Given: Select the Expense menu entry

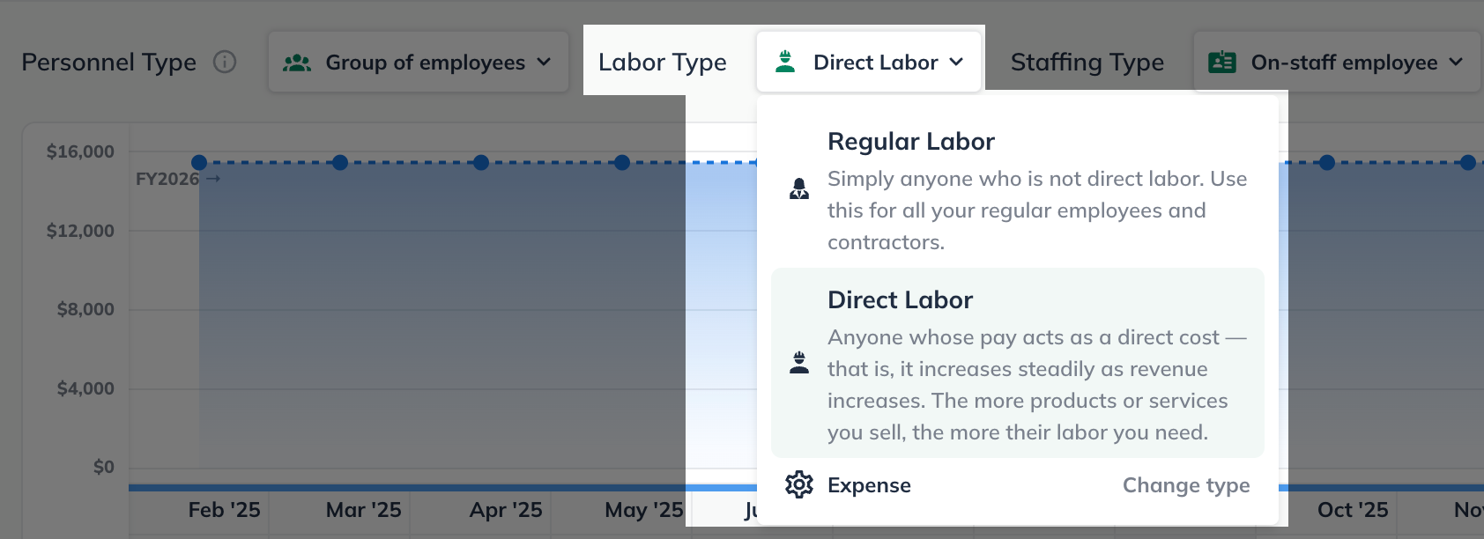Looking at the screenshot, I should point(868,484).
